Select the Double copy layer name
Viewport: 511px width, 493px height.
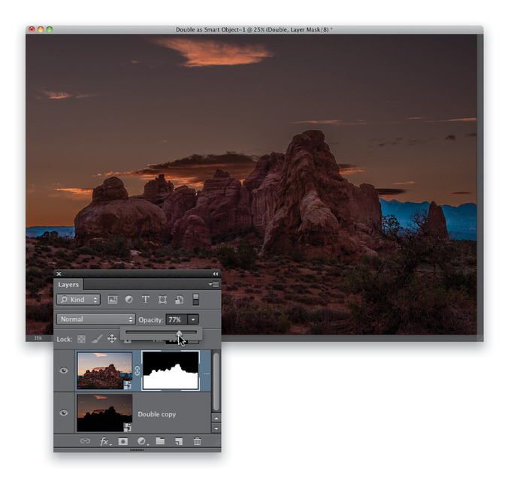click(157, 414)
